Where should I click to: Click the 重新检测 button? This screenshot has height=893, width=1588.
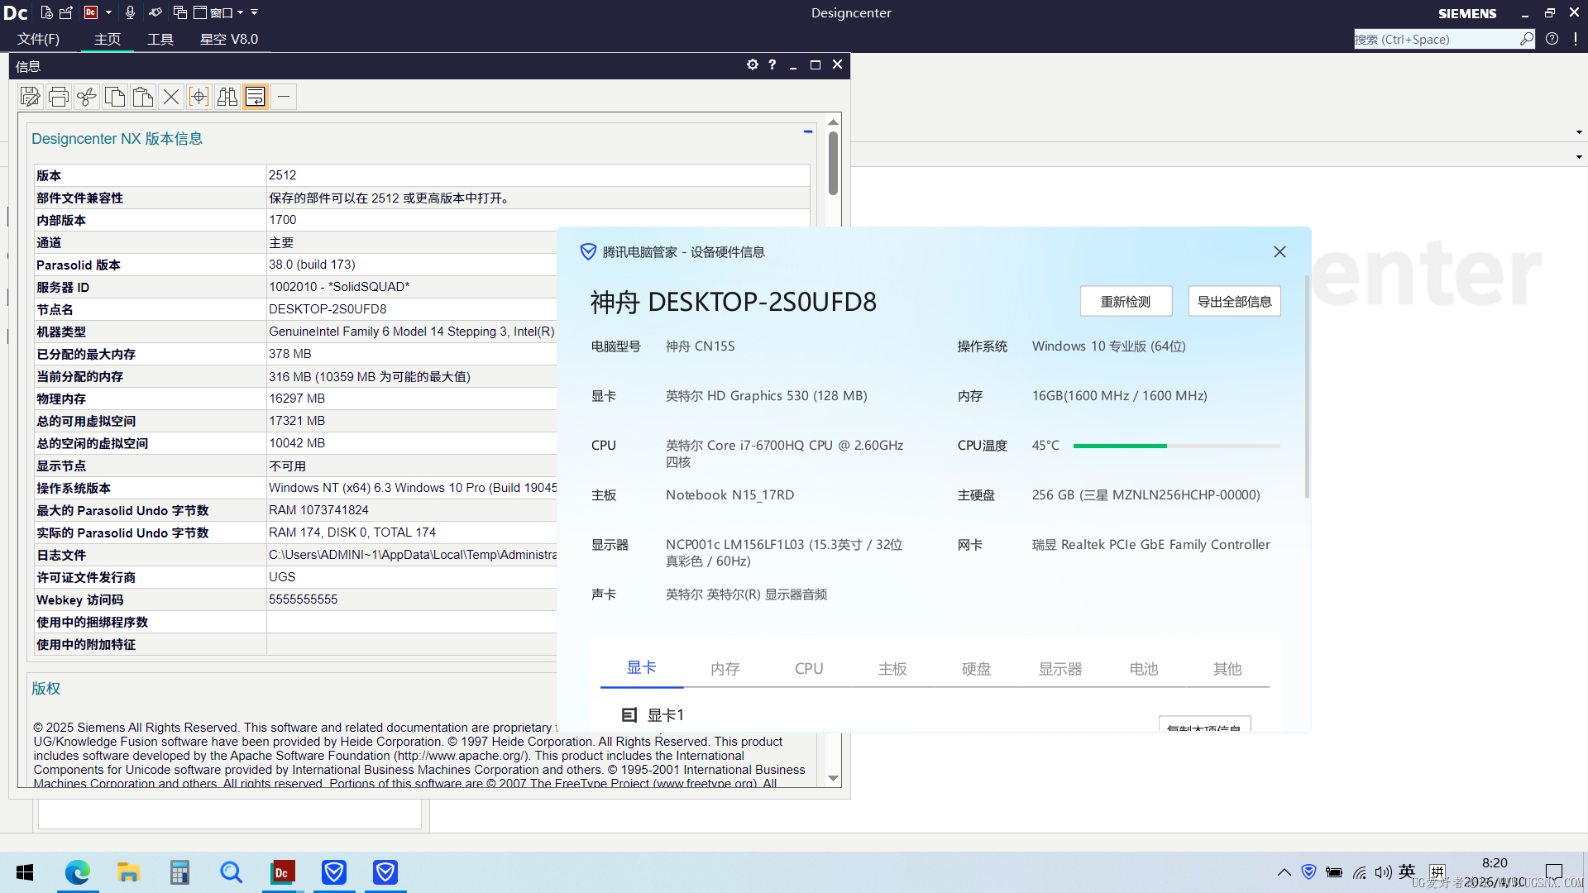1126,302
